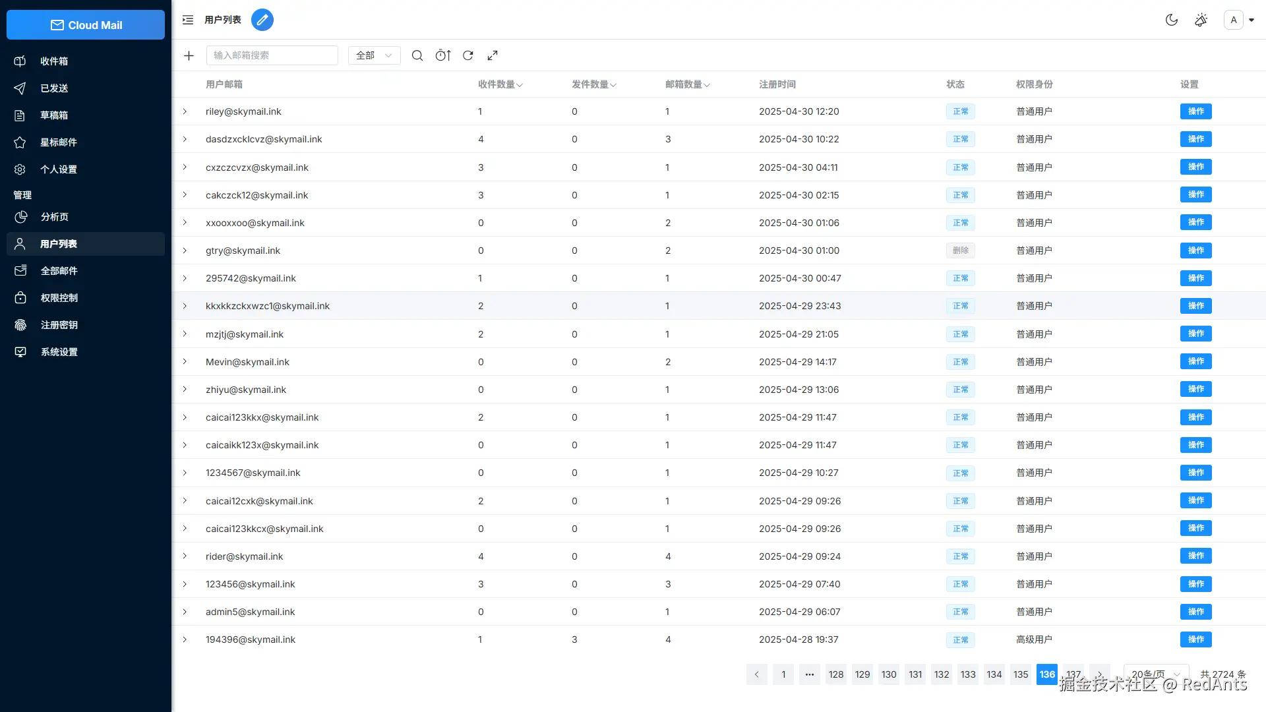Click the email search input field

point(272,55)
